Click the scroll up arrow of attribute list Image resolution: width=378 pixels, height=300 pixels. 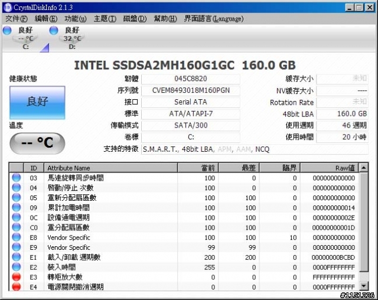tap(364, 167)
